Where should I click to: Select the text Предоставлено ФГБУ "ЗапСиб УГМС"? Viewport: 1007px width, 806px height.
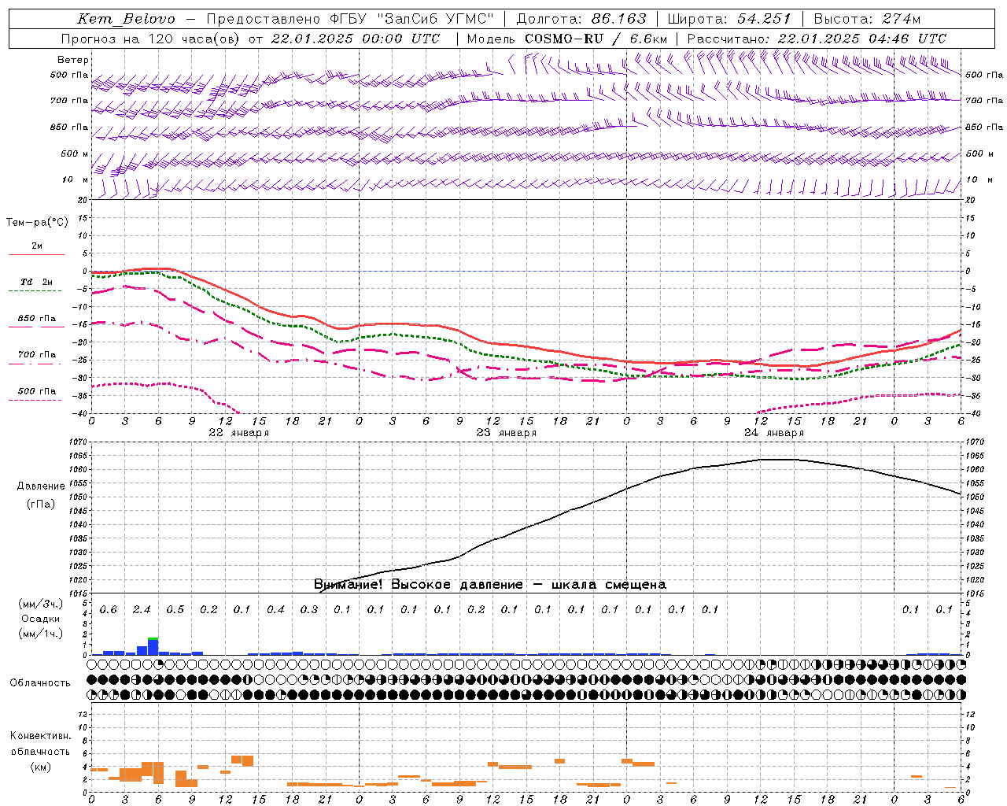pyautogui.click(x=350, y=19)
